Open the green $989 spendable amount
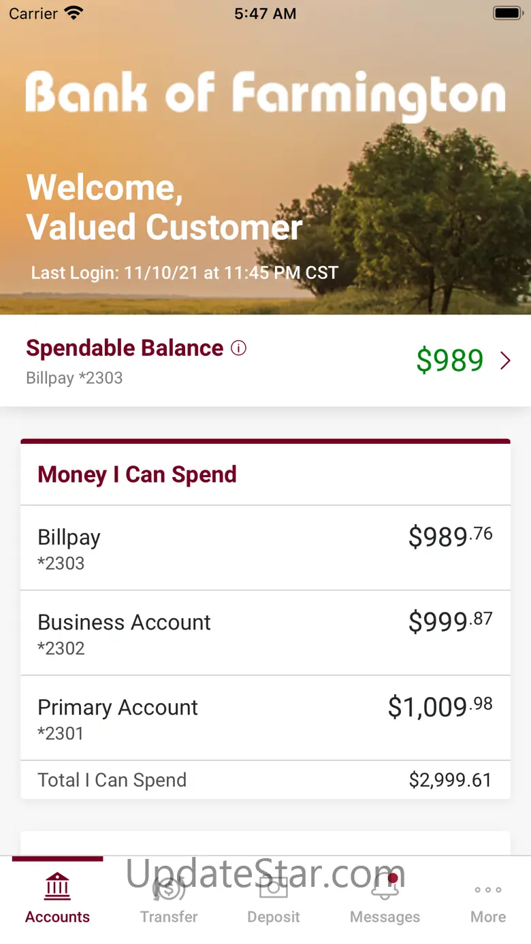This screenshot has width=531, height=944. (x=450, y=360)
